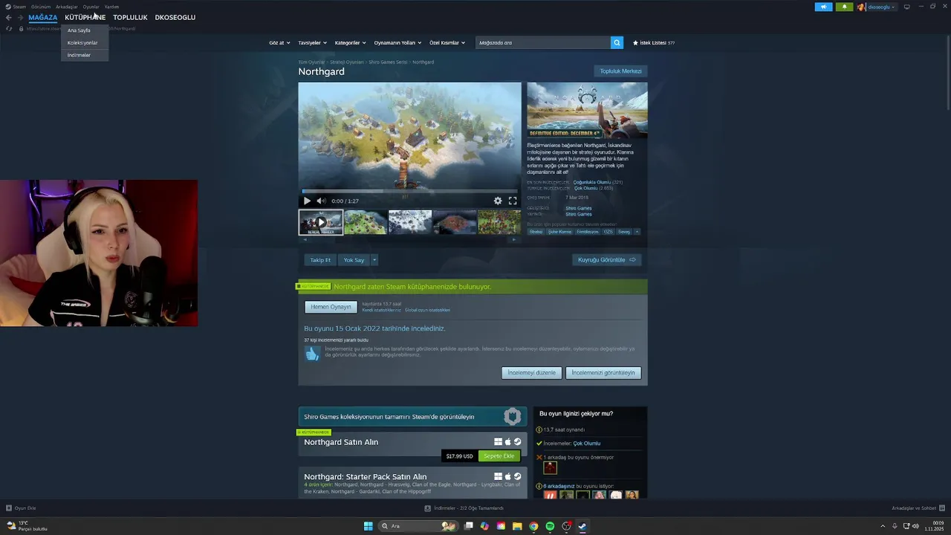Expand the arrow next to Yok Say

(374, 260)
